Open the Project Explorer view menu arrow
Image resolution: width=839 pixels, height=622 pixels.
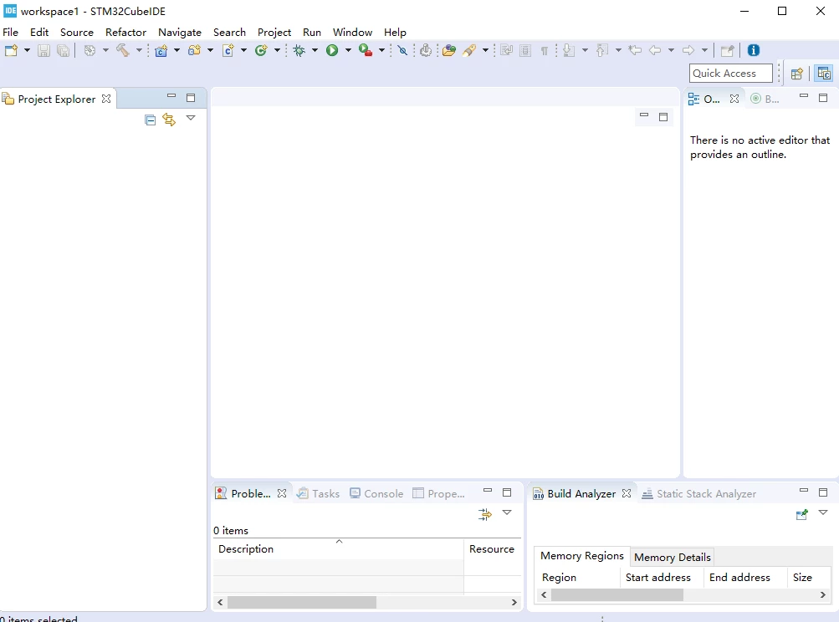191,118
